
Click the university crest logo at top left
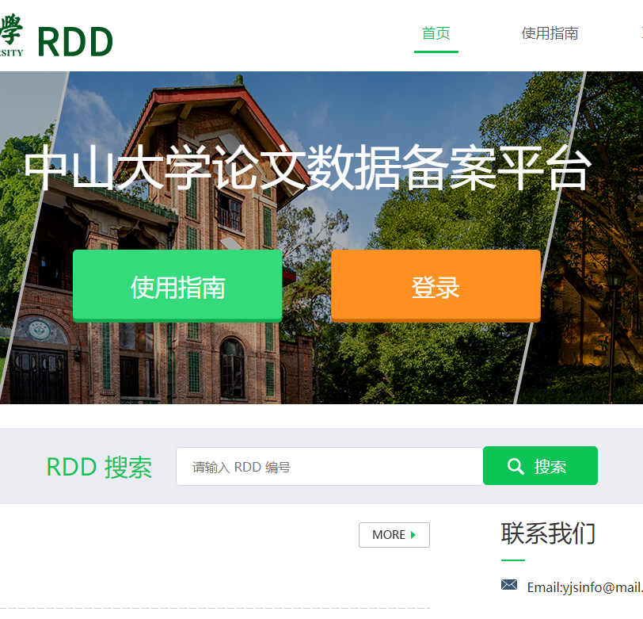pyautogui.click(x=11, y=35)
